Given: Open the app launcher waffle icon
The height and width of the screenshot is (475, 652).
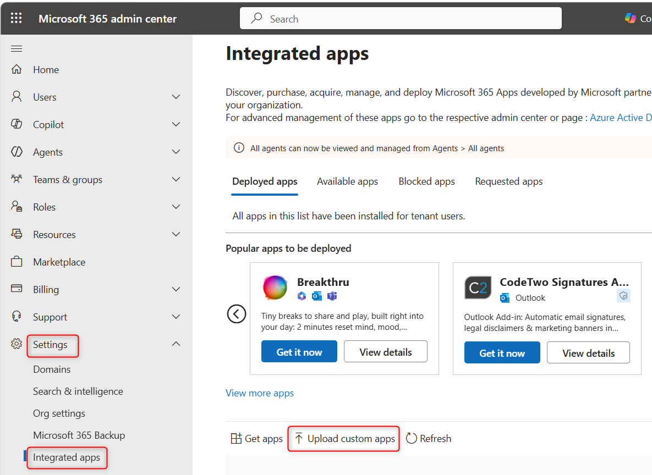Looking at the screenshot, I should 16,18.
